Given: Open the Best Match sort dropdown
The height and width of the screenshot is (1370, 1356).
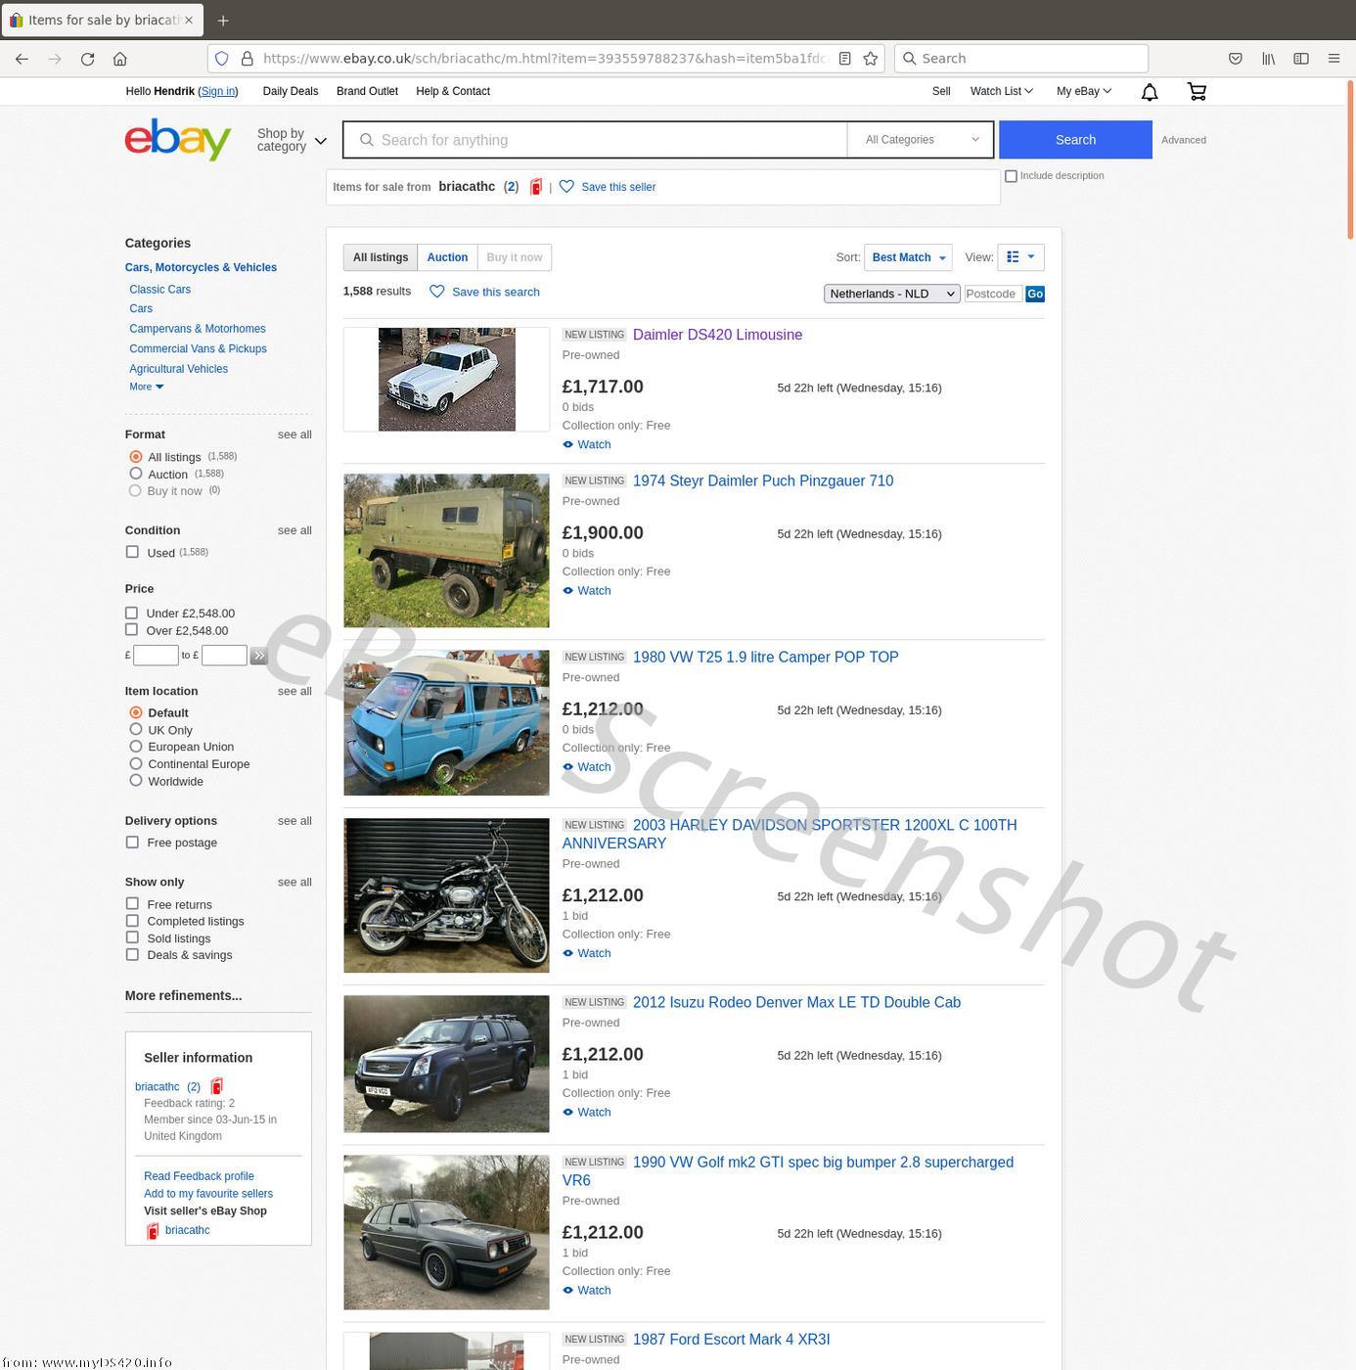Looking at the screenshot, I should [x=908, y=257].
